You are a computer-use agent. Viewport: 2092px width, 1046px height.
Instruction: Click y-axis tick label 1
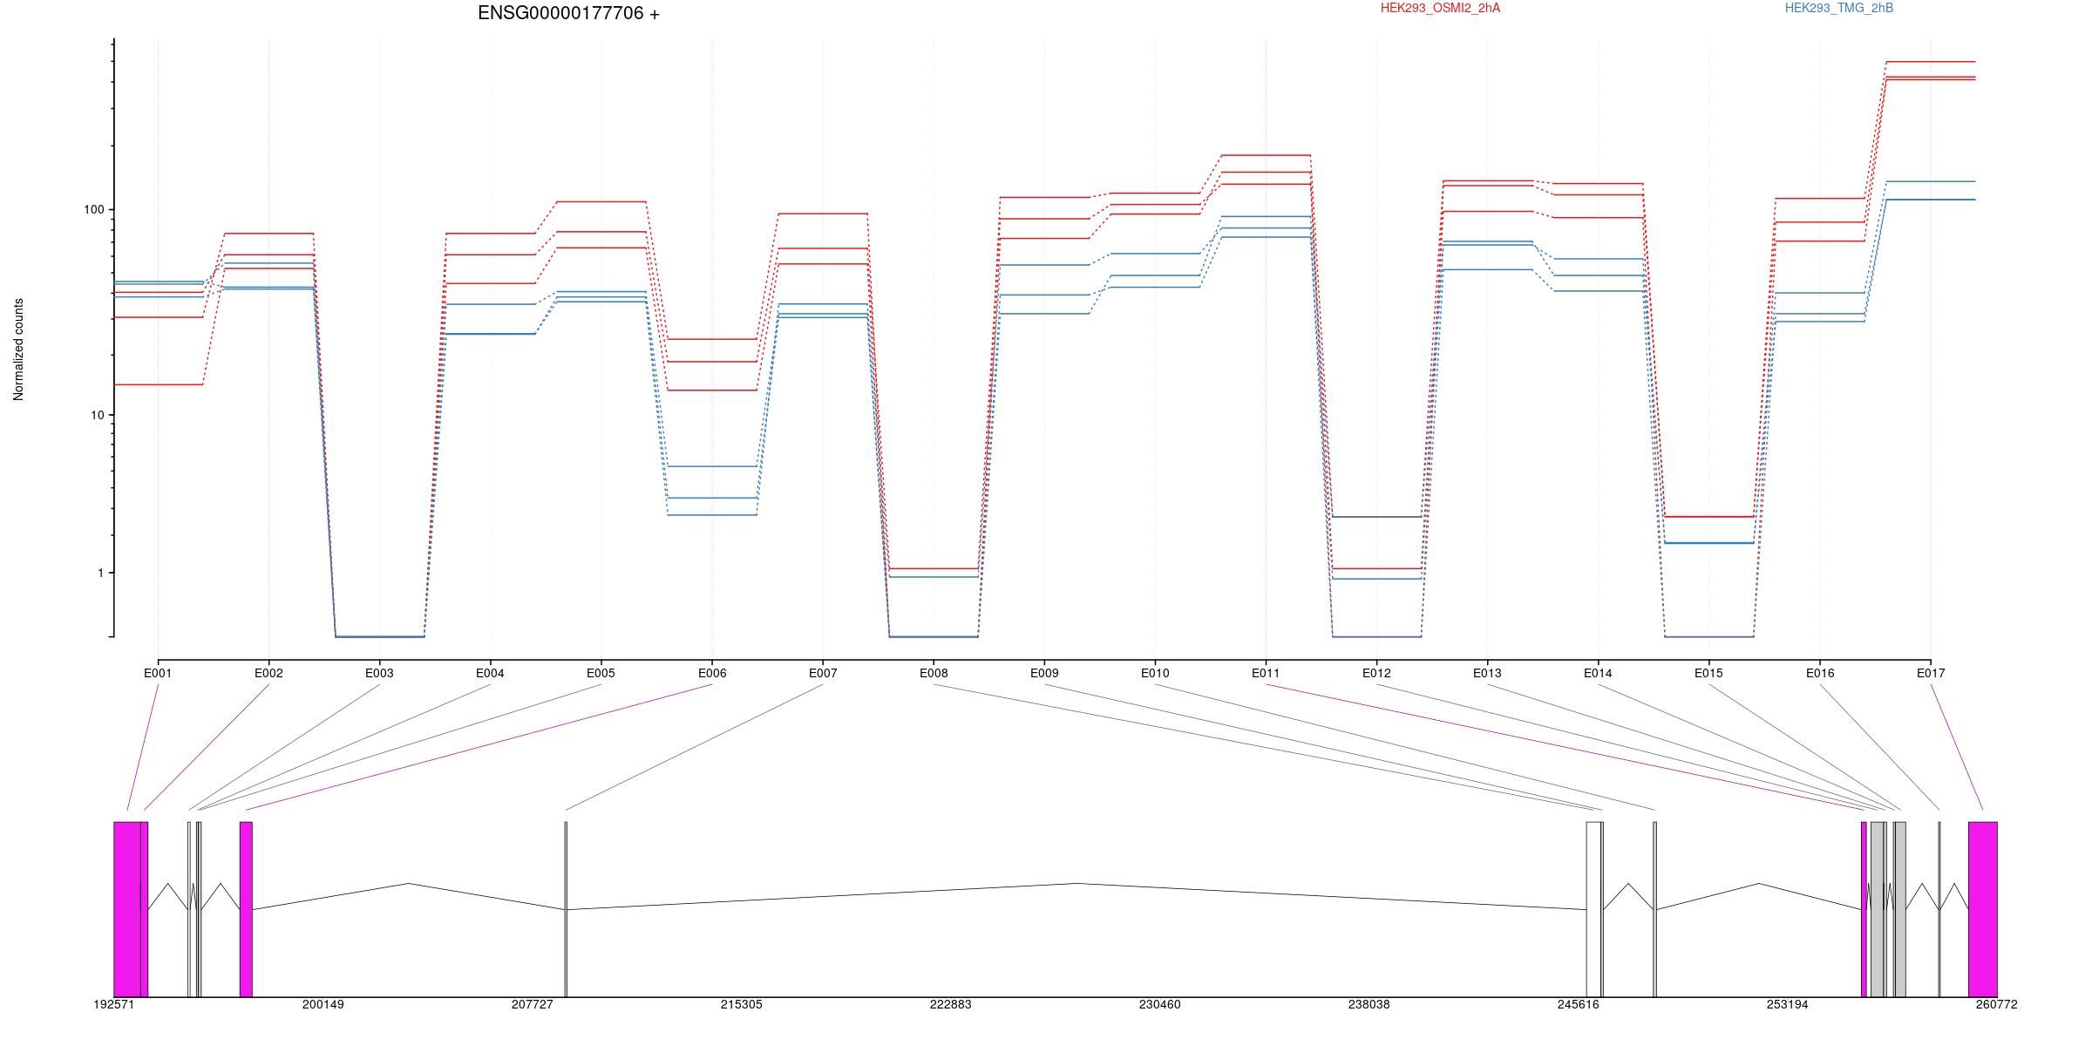click(100, 573)
